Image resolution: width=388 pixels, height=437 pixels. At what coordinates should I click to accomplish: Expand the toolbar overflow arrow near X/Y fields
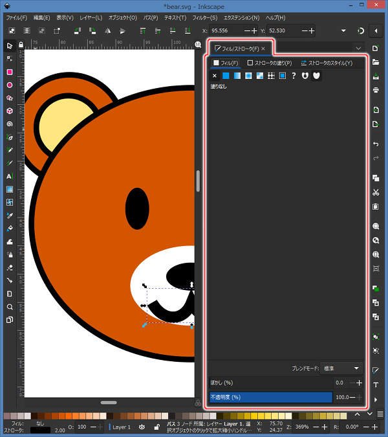click(343, 30)
